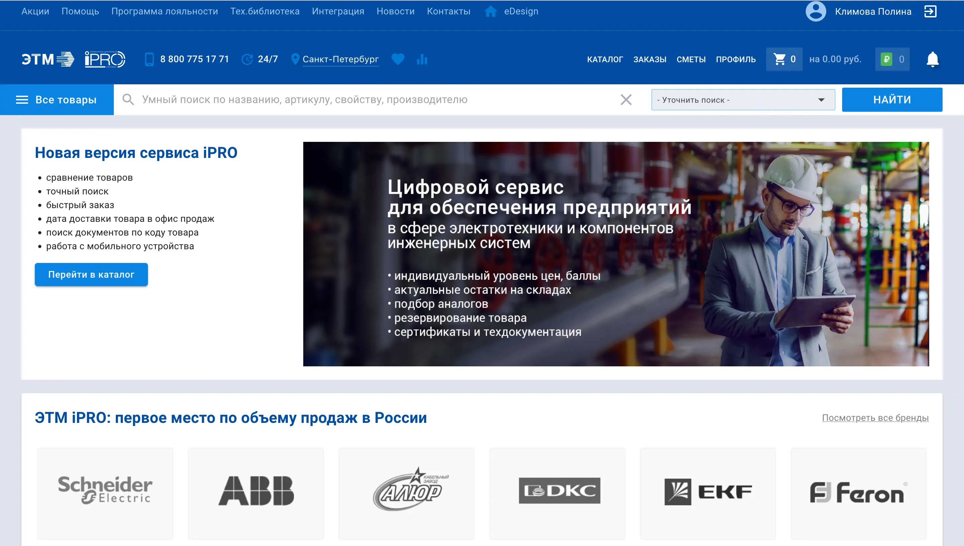Open the city selector for Санкт-Петербург

pos(341,59)
